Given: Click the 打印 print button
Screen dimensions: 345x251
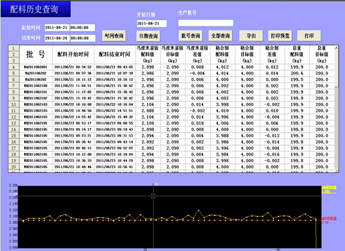Looking at the screenshot, I should click(309, 36).
